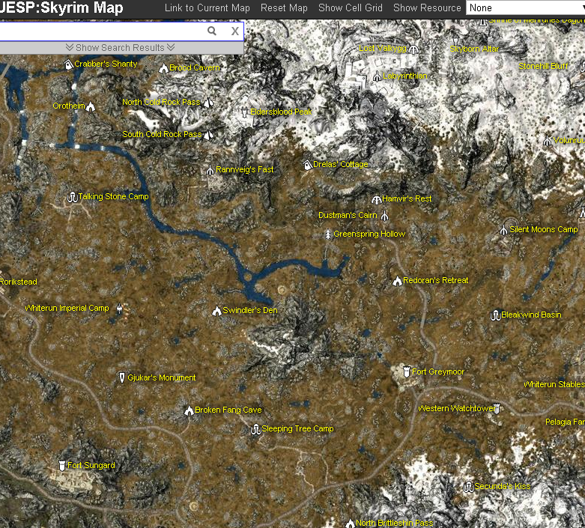The height and width of the screenshot is (528, 585).
Task: Click Link to Current Map
Action: pos(207,7)
